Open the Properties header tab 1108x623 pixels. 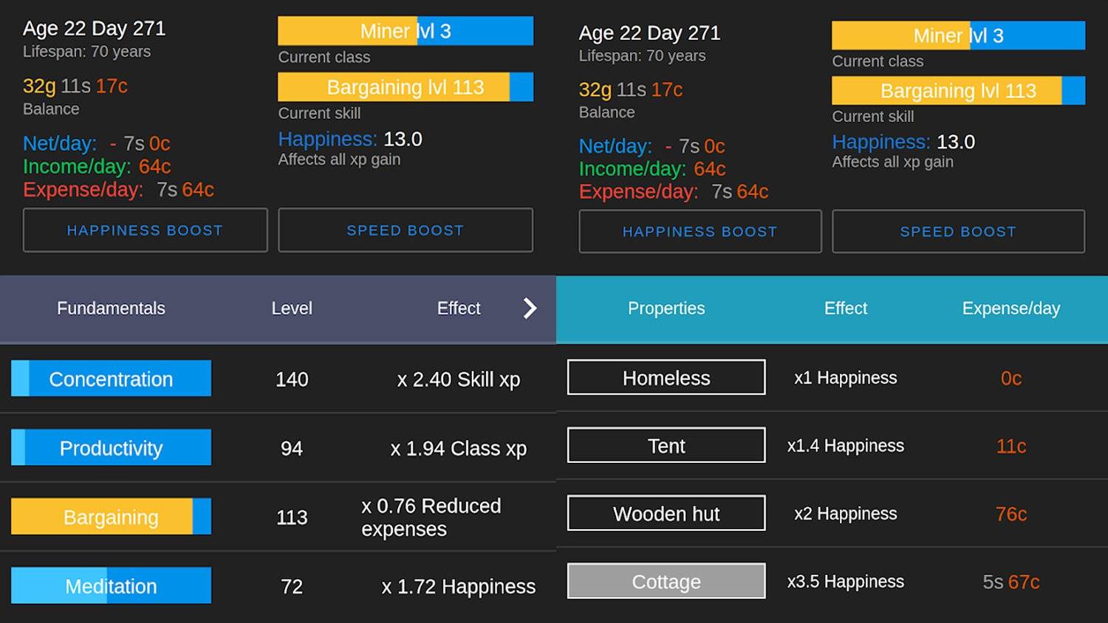point(666,309)
